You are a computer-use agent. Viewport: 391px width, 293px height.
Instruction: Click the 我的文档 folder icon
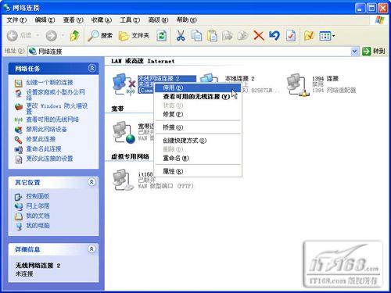click(19, 216)
